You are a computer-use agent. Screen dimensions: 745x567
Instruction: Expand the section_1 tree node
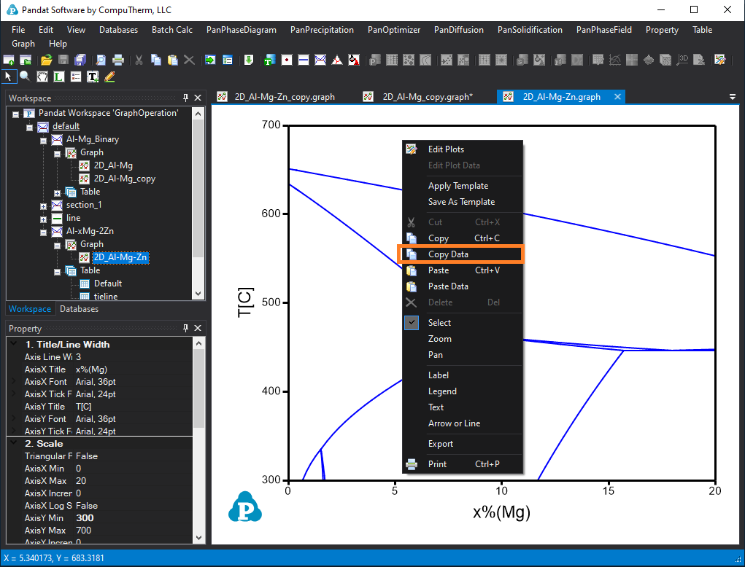click(x=44, y=206)
